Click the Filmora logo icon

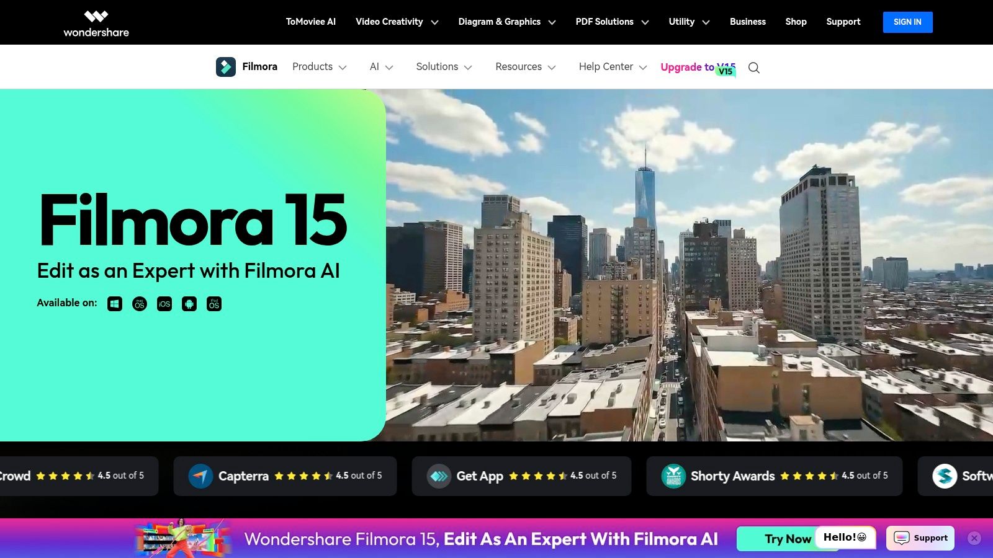pyautogui.click(x=226, y=66)
